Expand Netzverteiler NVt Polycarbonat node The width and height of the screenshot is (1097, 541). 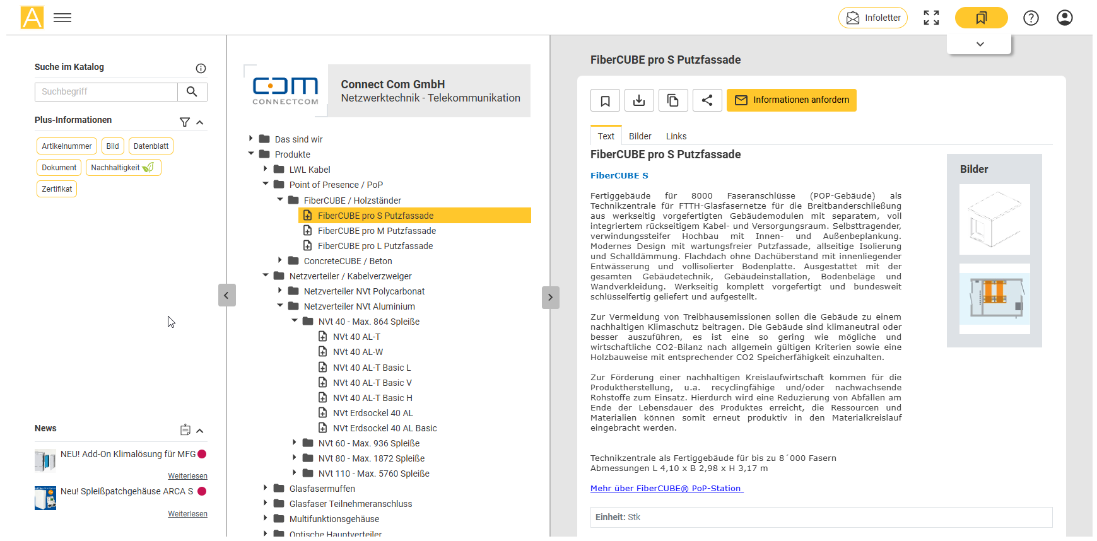coord(280,290)
